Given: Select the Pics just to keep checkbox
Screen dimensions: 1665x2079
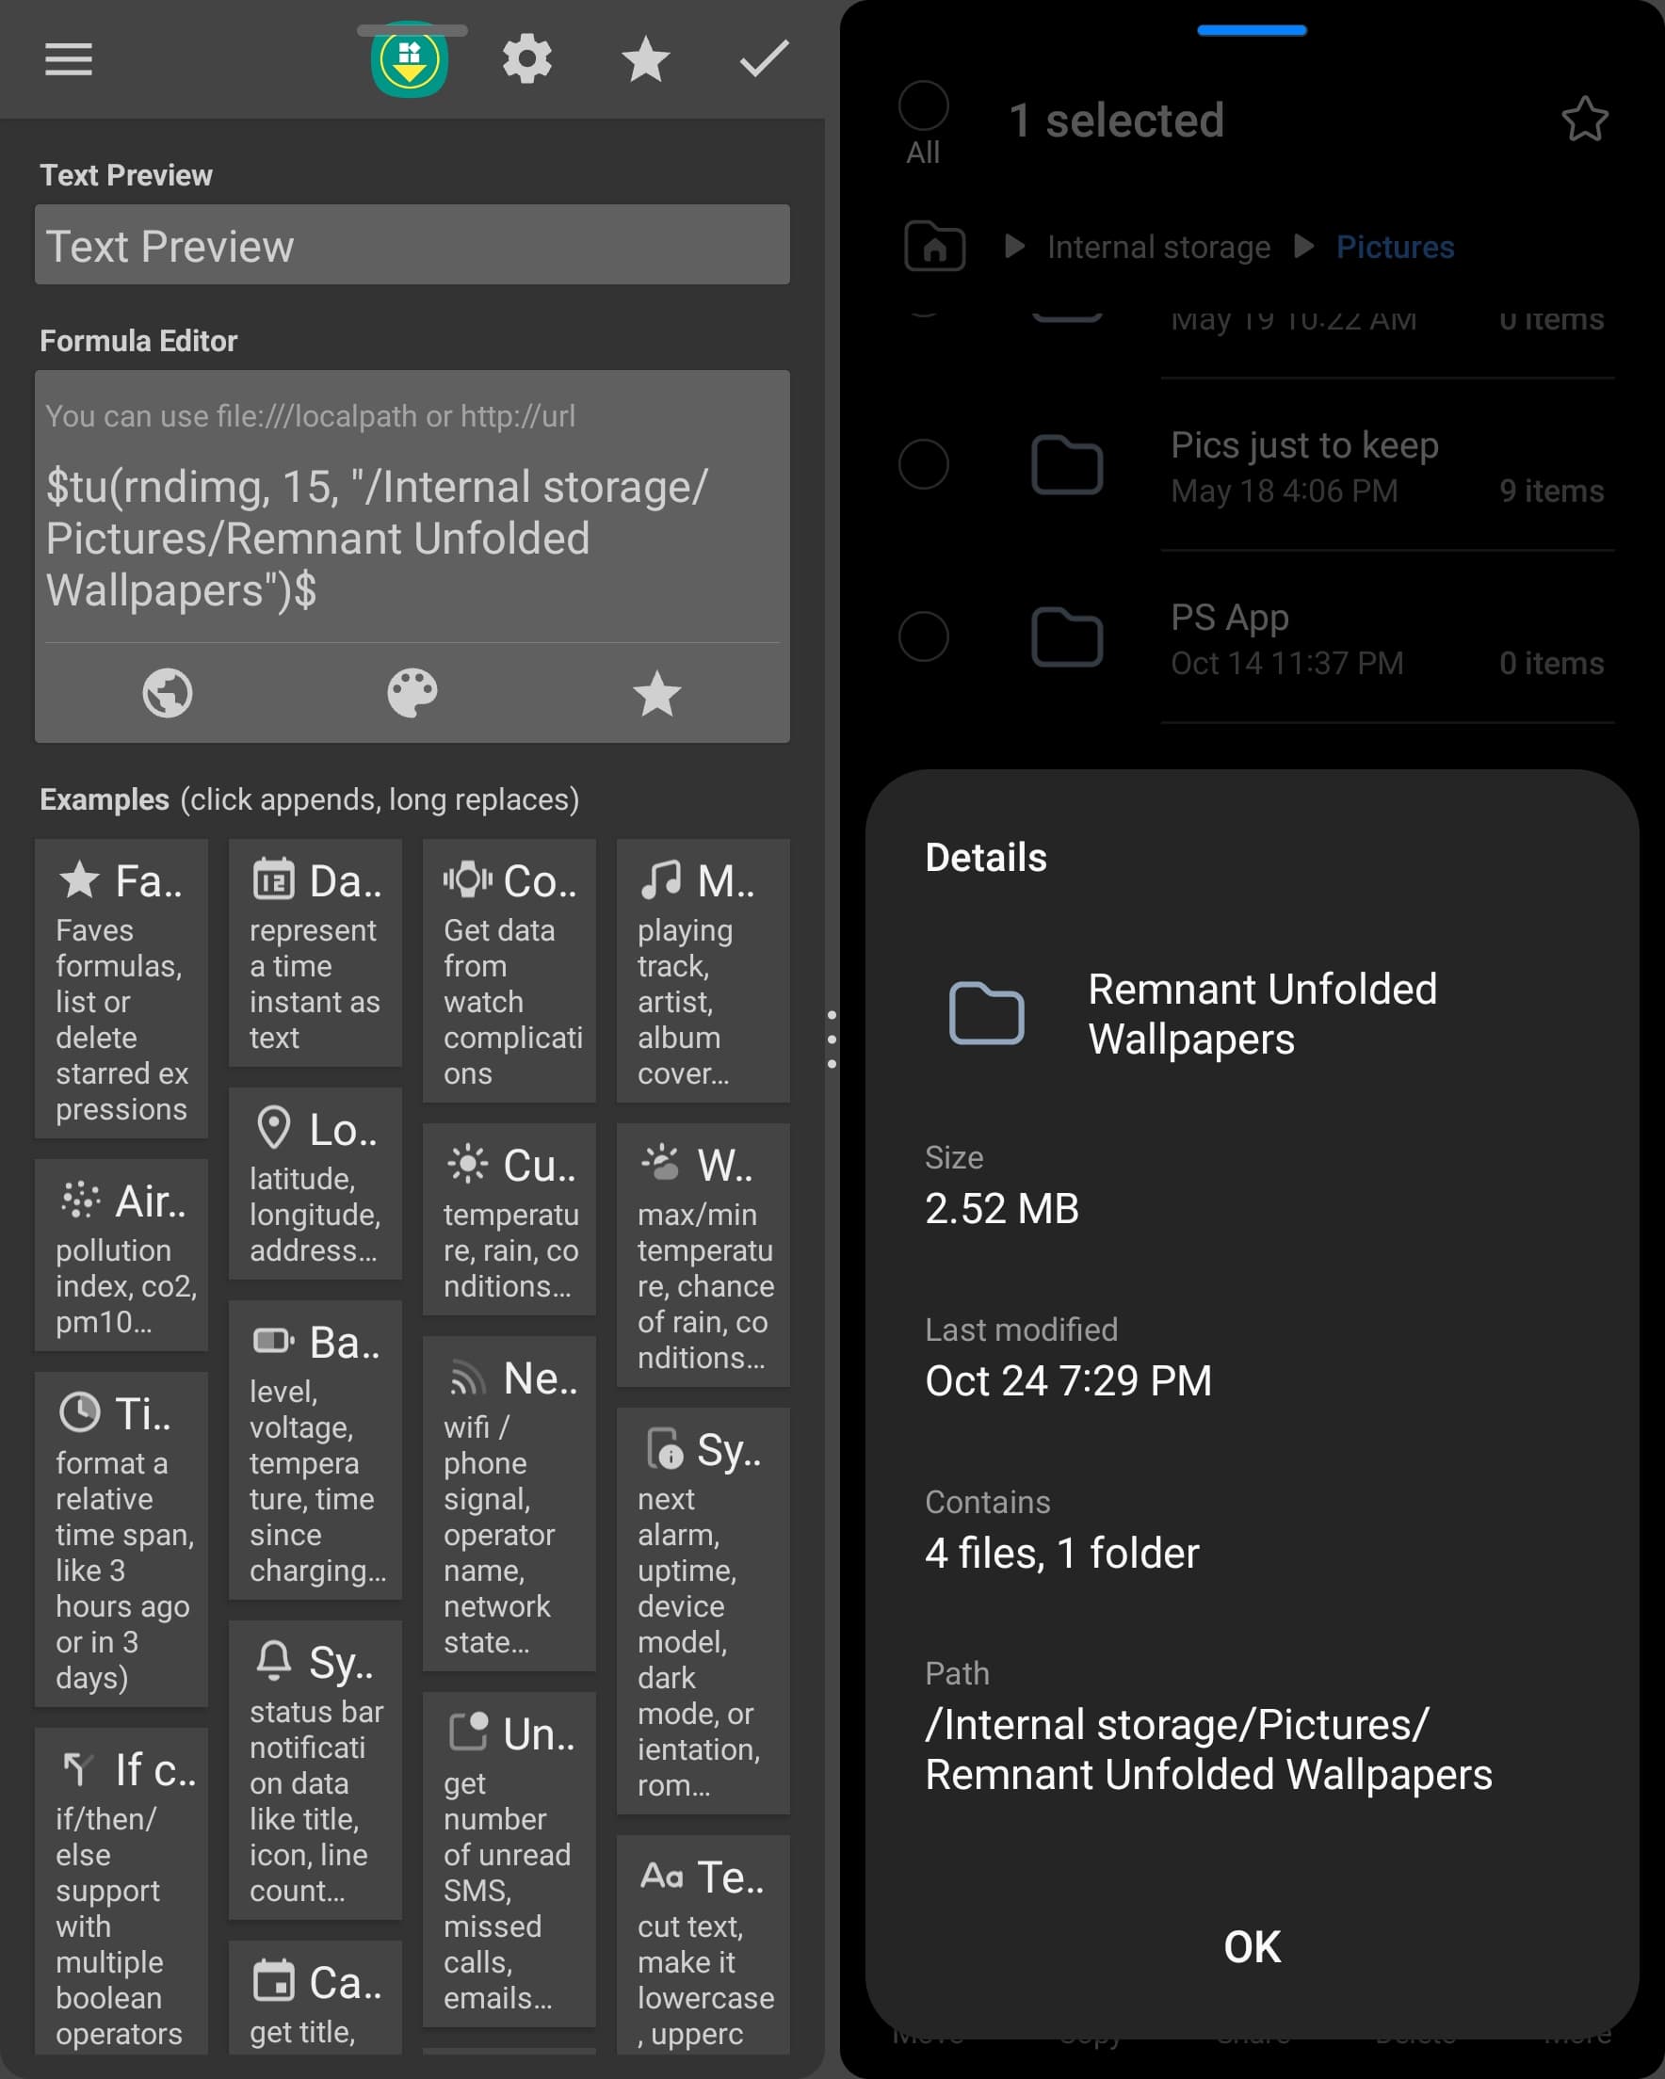Looking at the screenshot, I should coord(923,465).
